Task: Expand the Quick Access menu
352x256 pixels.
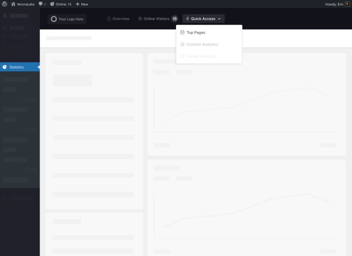Action: [203, 18]
